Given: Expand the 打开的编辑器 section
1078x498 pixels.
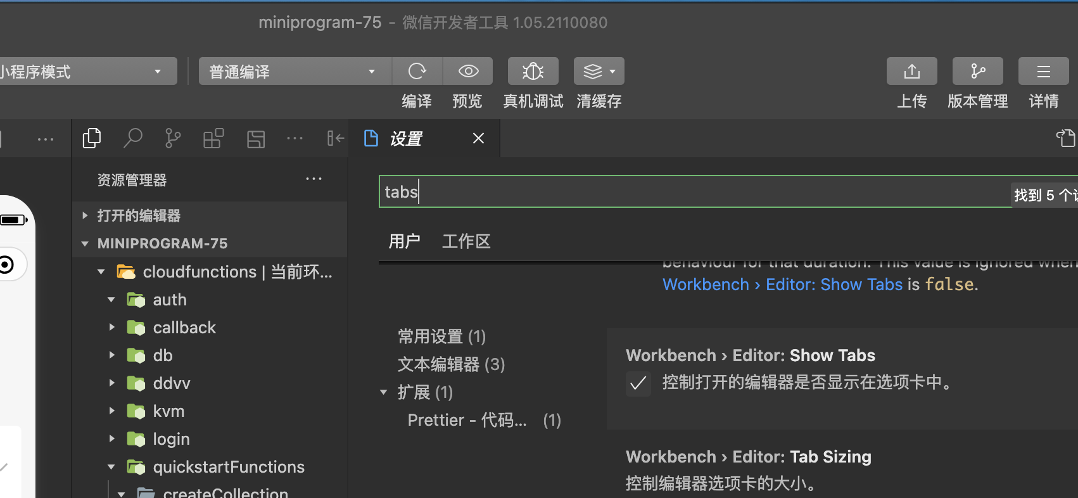Looking at the screenshot, I should tap(85, 215).
